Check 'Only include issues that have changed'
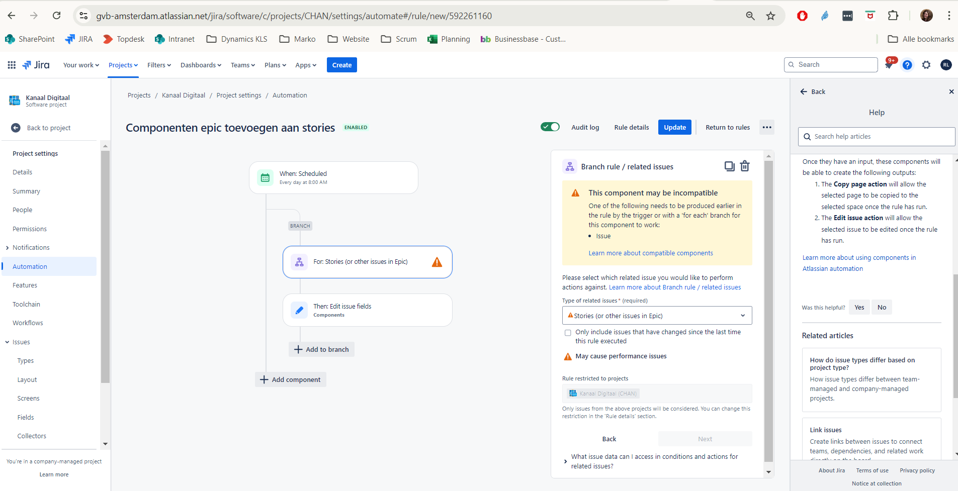The image size is (958, 491). pos(568,333)
